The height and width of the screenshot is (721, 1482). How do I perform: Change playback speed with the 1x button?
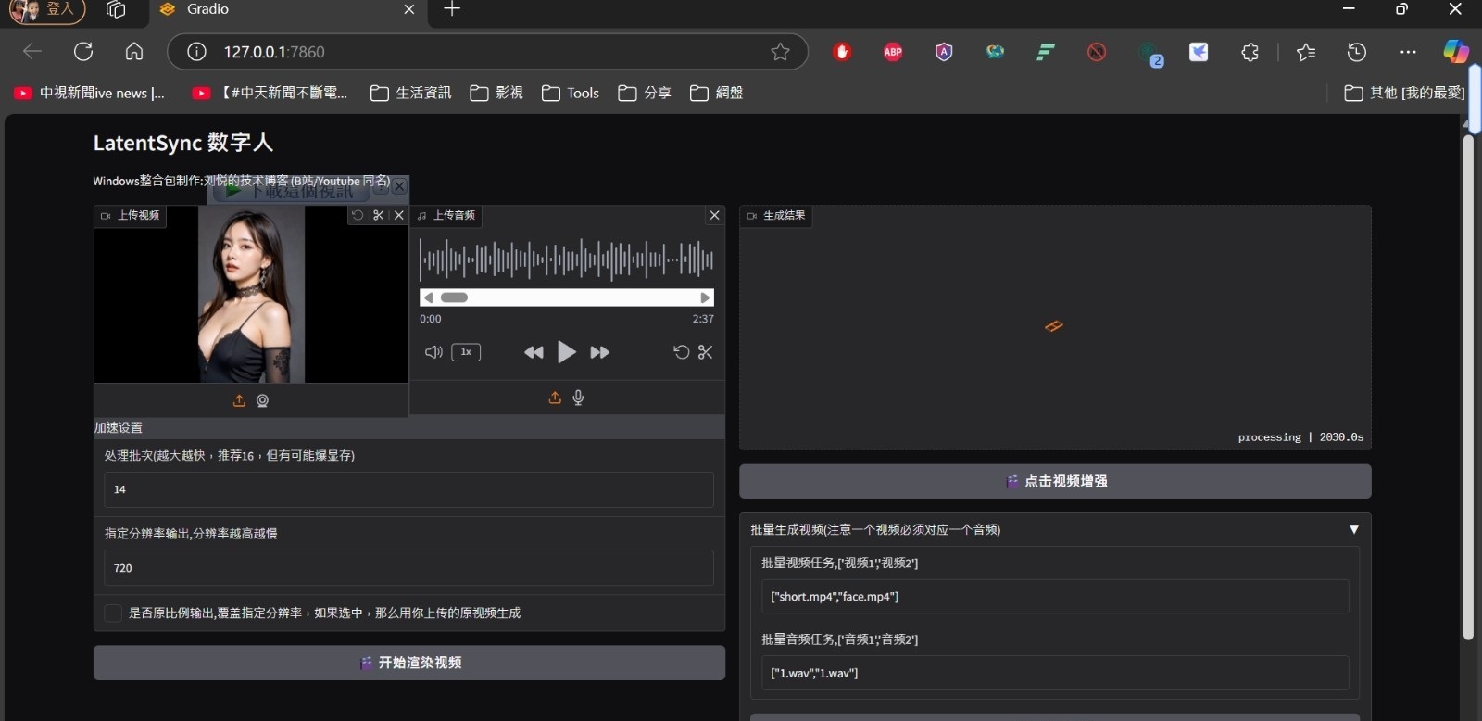click(x=466, y=352)
